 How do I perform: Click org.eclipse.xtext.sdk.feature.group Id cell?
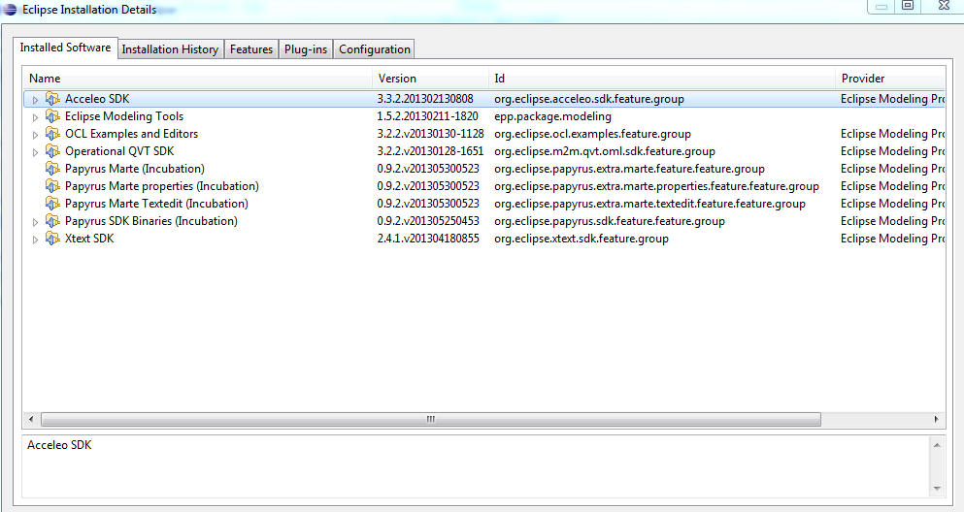pos(582,239)
